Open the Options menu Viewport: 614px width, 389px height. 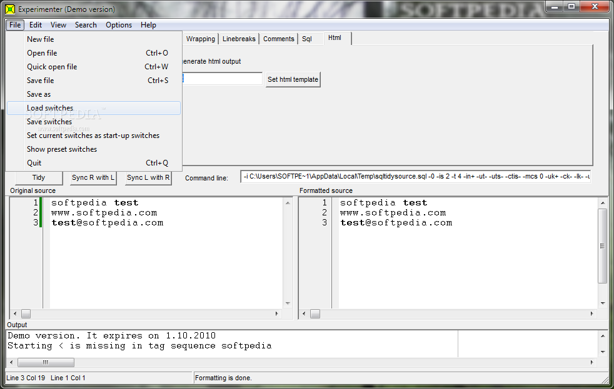click(119, 24)
